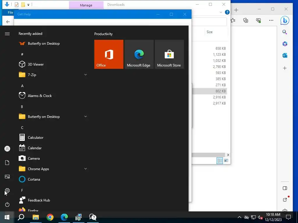The height and width of the screenshot is (223, 298).
Task: Click the Windows Start button
Action: [x=7, y=217]
